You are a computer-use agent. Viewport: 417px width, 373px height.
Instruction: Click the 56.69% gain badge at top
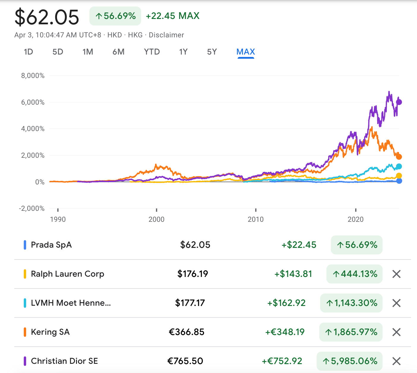tap(115, 16)
